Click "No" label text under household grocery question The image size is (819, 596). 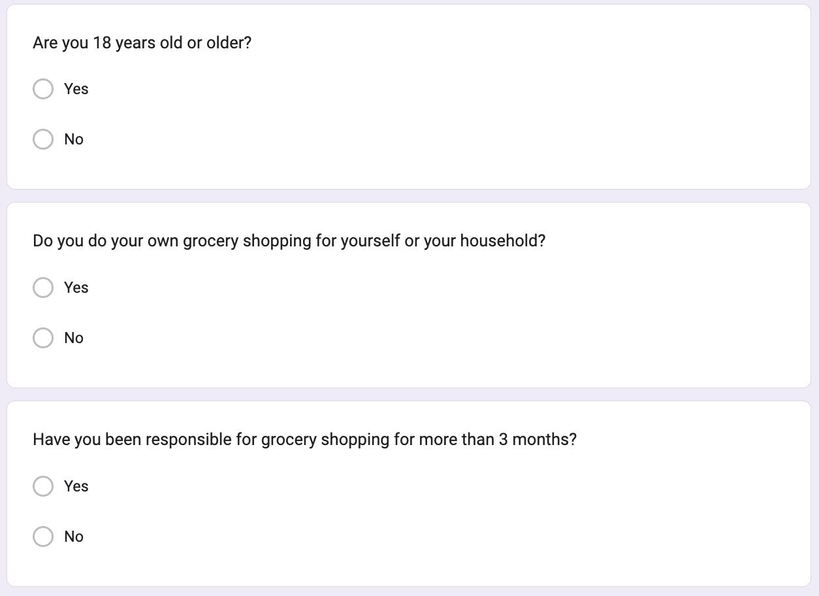click(74, 338)
